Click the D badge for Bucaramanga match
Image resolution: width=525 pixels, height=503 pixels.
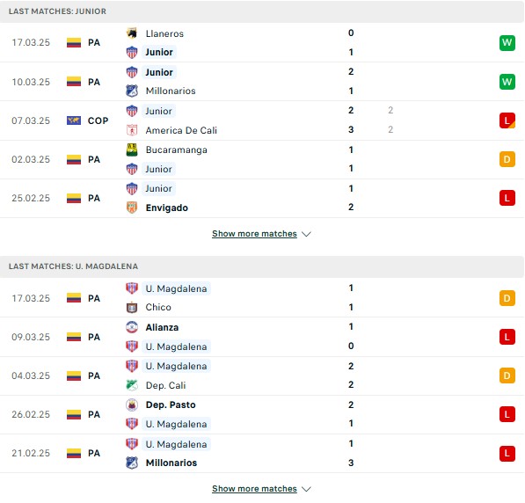tap(507, 159)
